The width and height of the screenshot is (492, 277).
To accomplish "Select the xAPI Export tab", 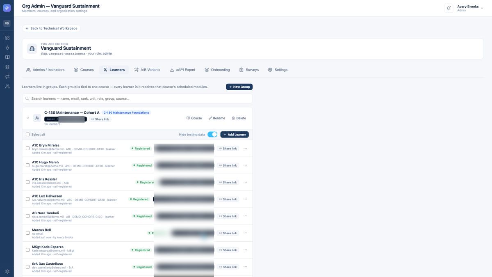I will [x=182, y=70].
